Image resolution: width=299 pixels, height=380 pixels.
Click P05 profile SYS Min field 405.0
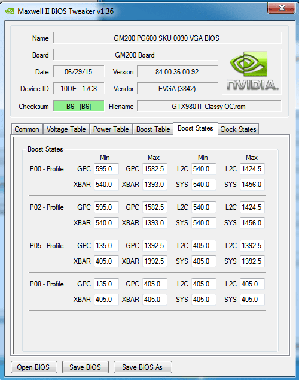204,261
